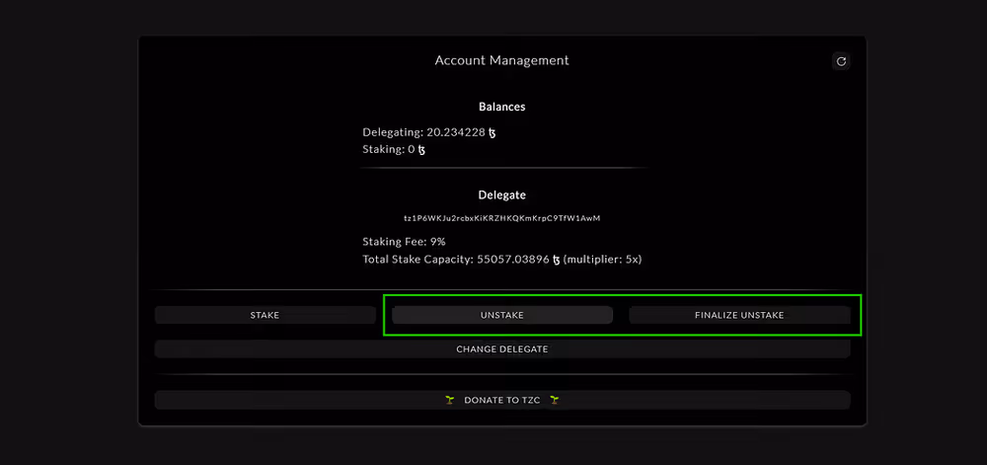987x465 pixels.
Task: Click the Total Stake Capacity value 55057.03896
Action: tap(512, 260)
